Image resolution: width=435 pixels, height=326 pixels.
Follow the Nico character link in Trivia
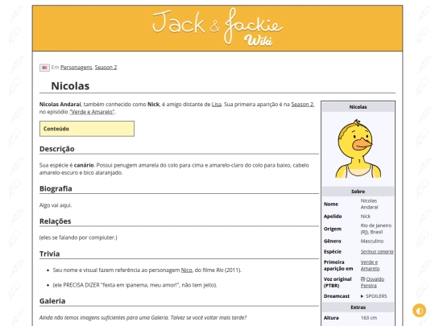pos(186,270)
